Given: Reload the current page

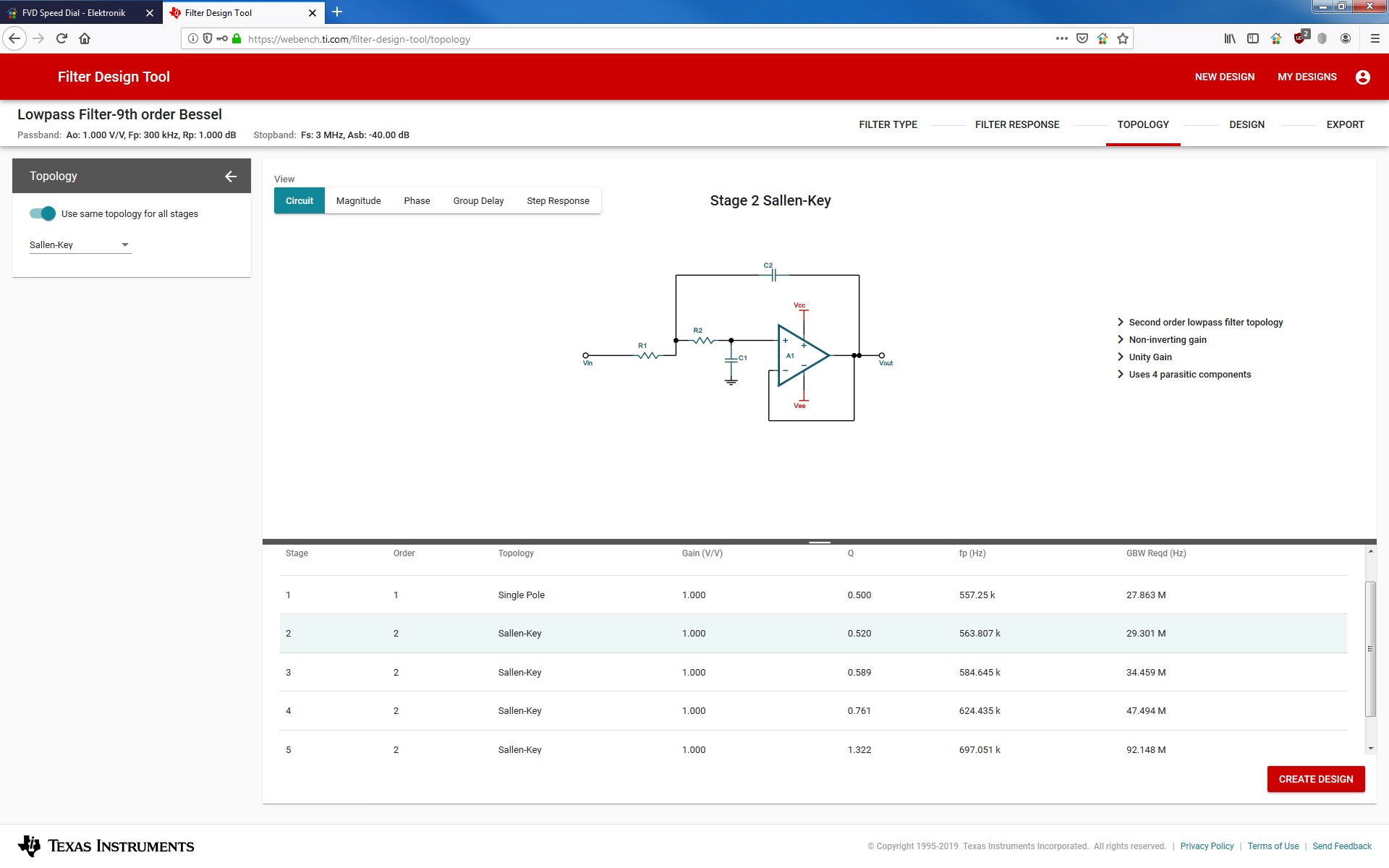Looking at the screenshot, I should [x=61, y=39].
